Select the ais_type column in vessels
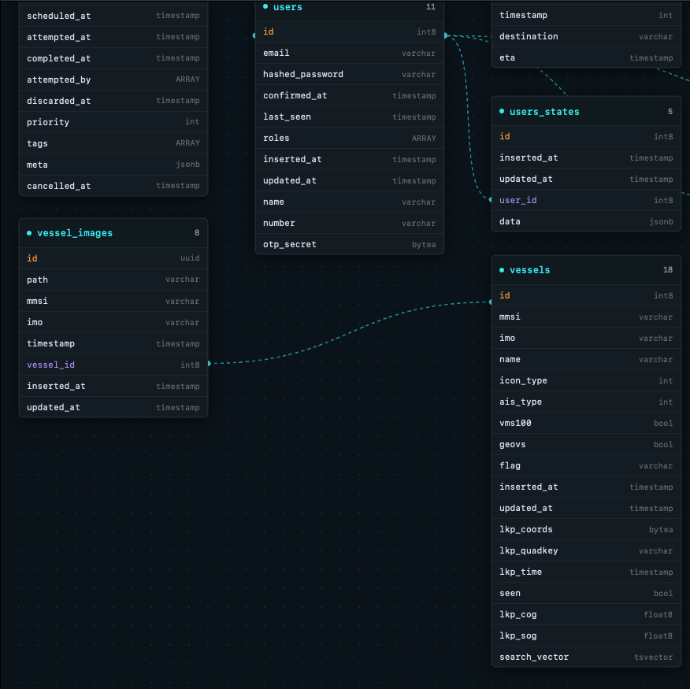 586,402
